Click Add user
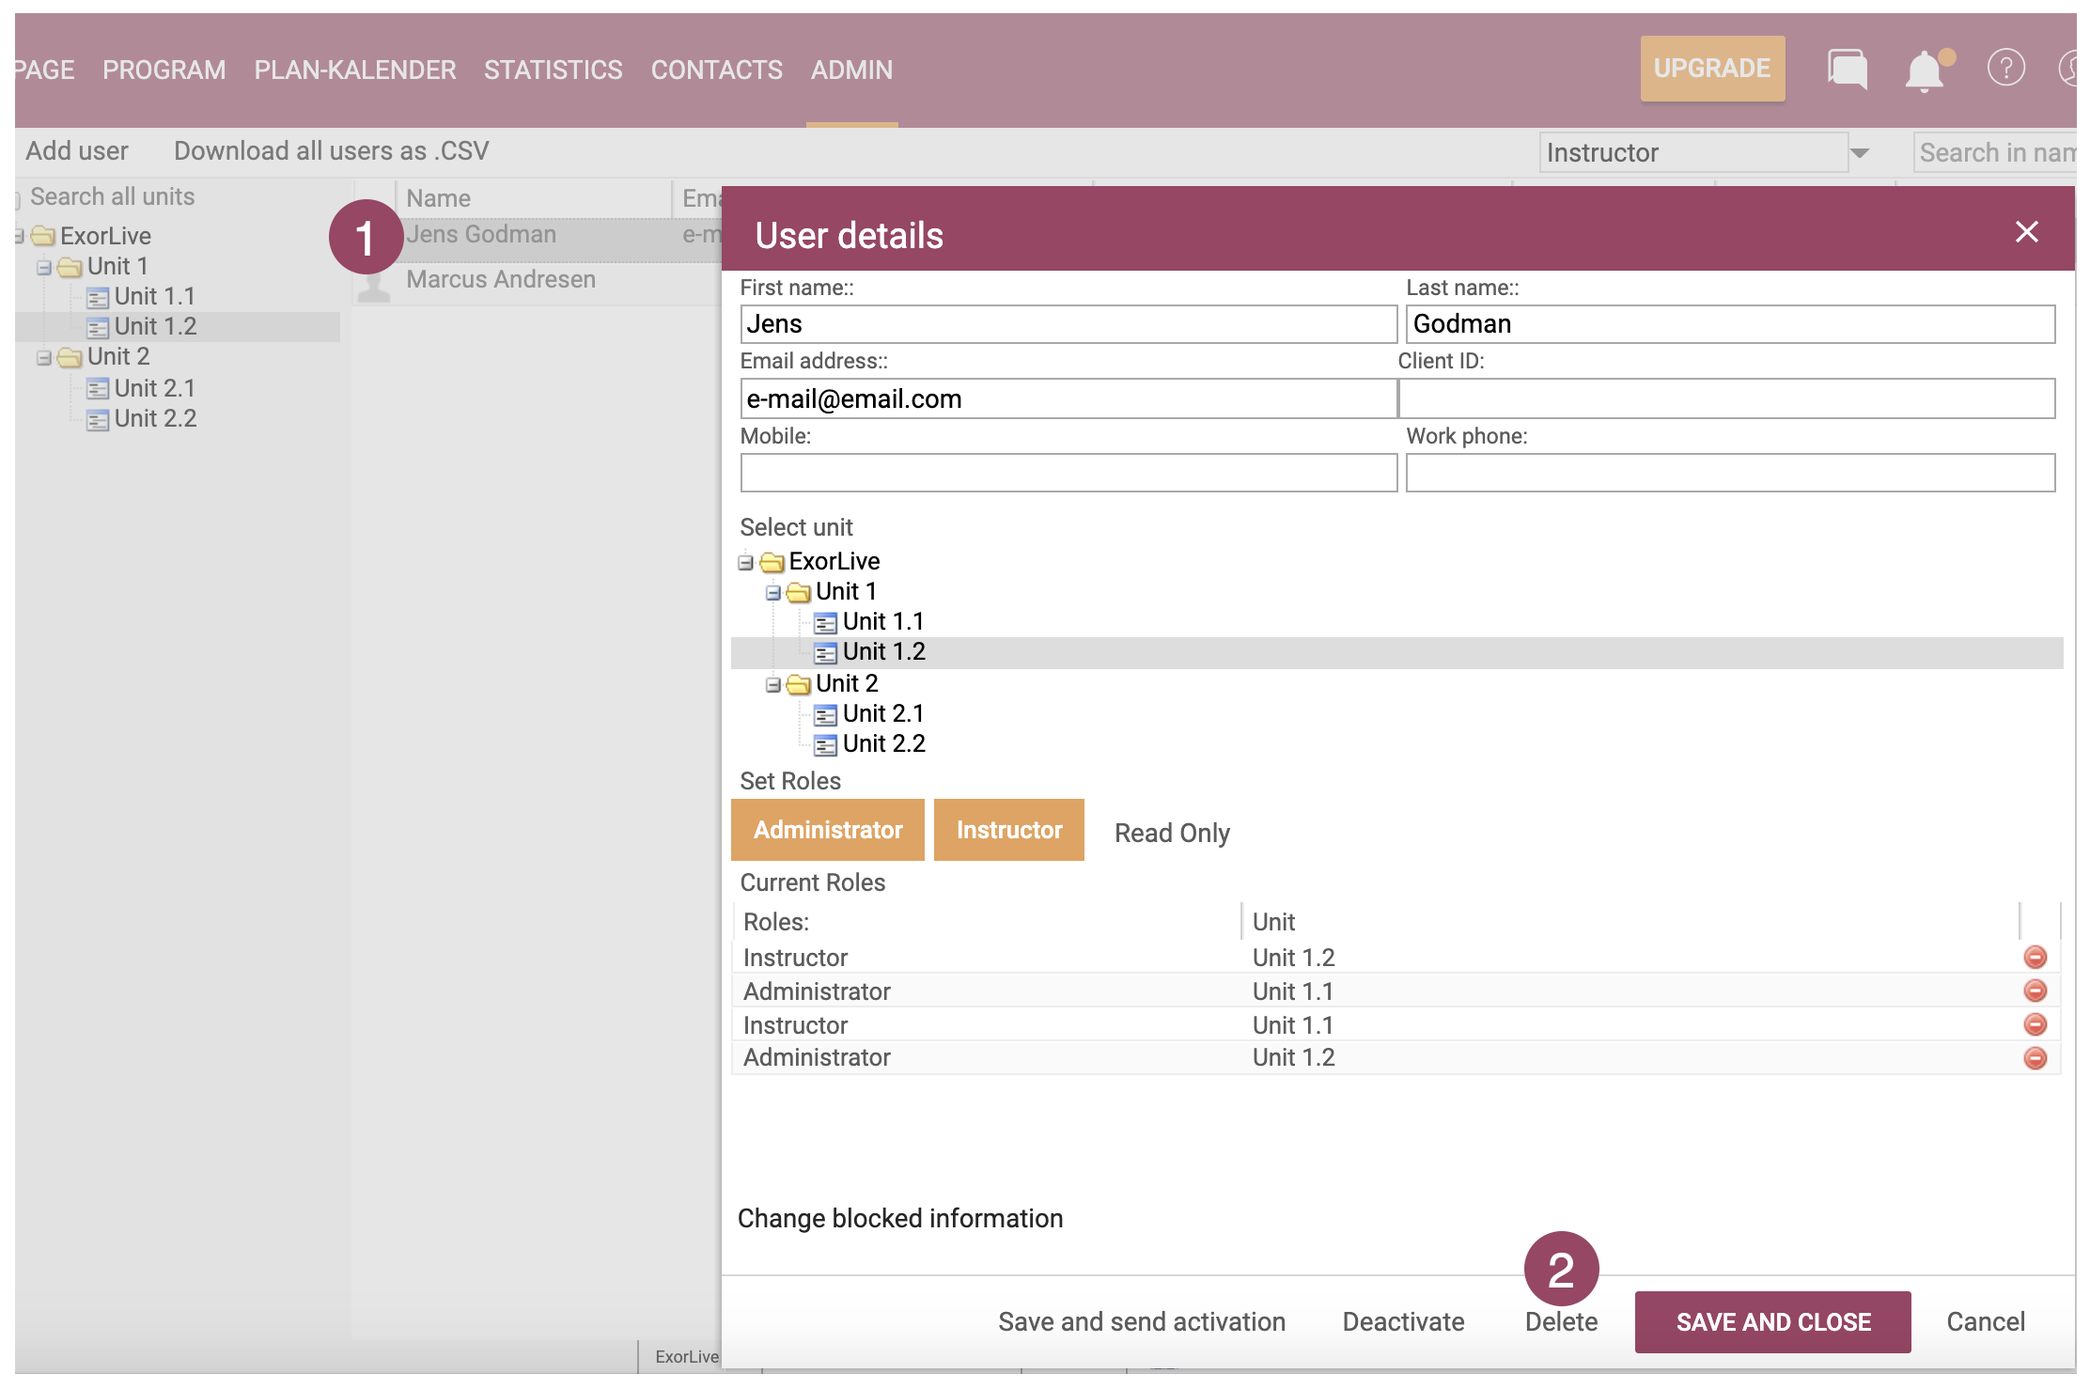 [77, 151]
